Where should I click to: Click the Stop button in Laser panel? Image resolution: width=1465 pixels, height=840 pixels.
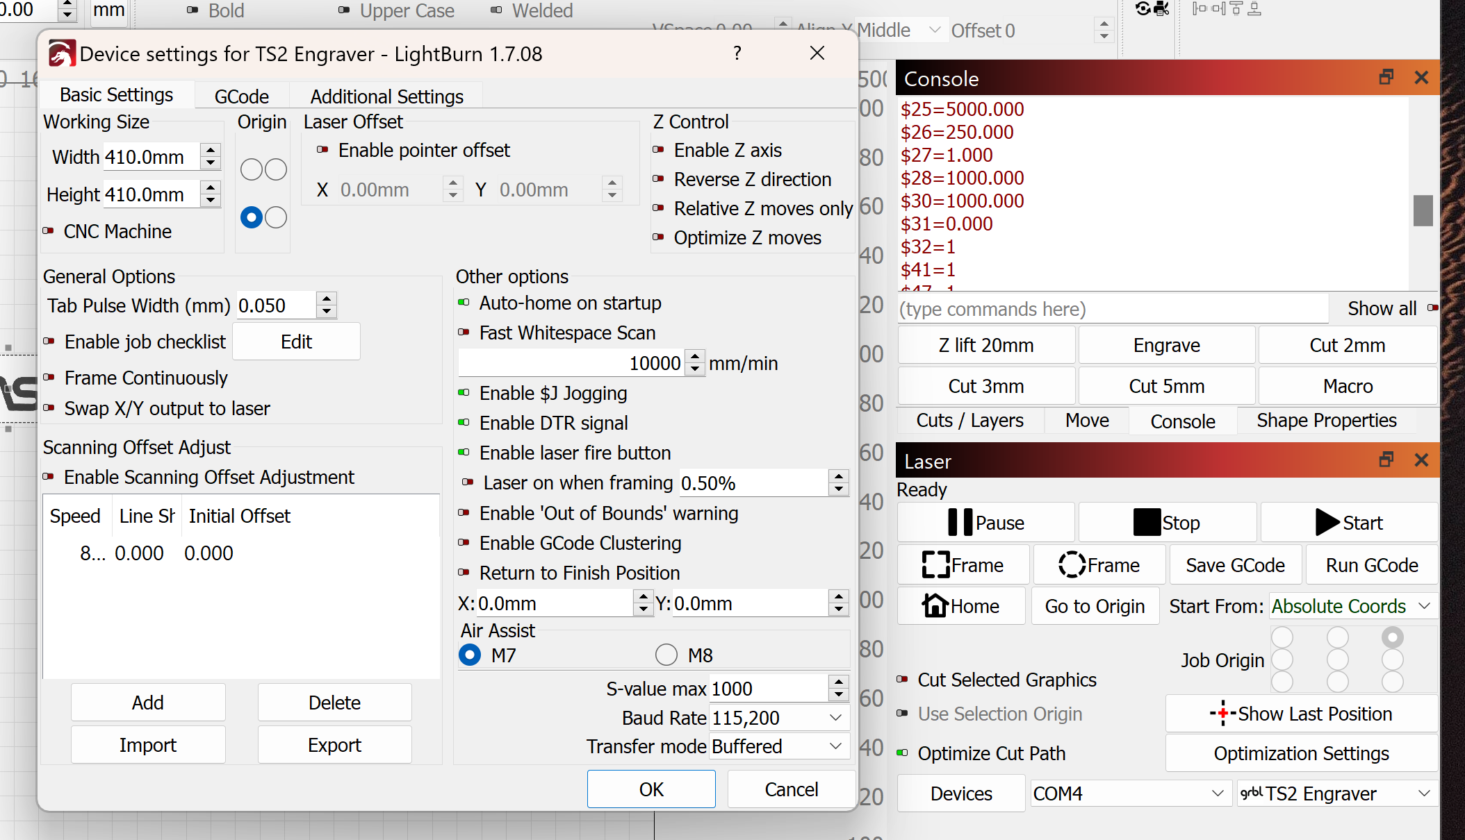(1168, 523)
